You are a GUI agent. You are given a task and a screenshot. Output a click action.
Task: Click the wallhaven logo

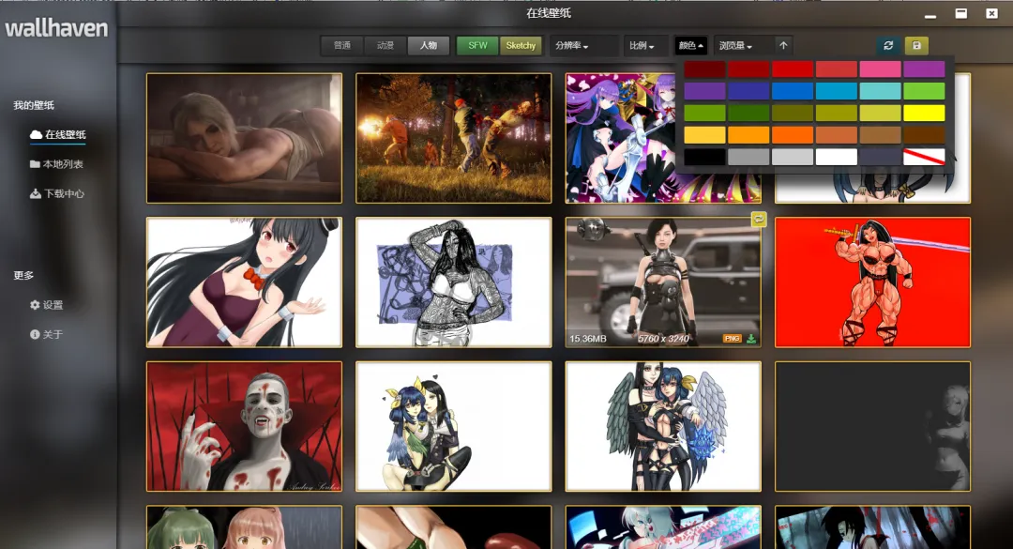(x=56, y=28)
